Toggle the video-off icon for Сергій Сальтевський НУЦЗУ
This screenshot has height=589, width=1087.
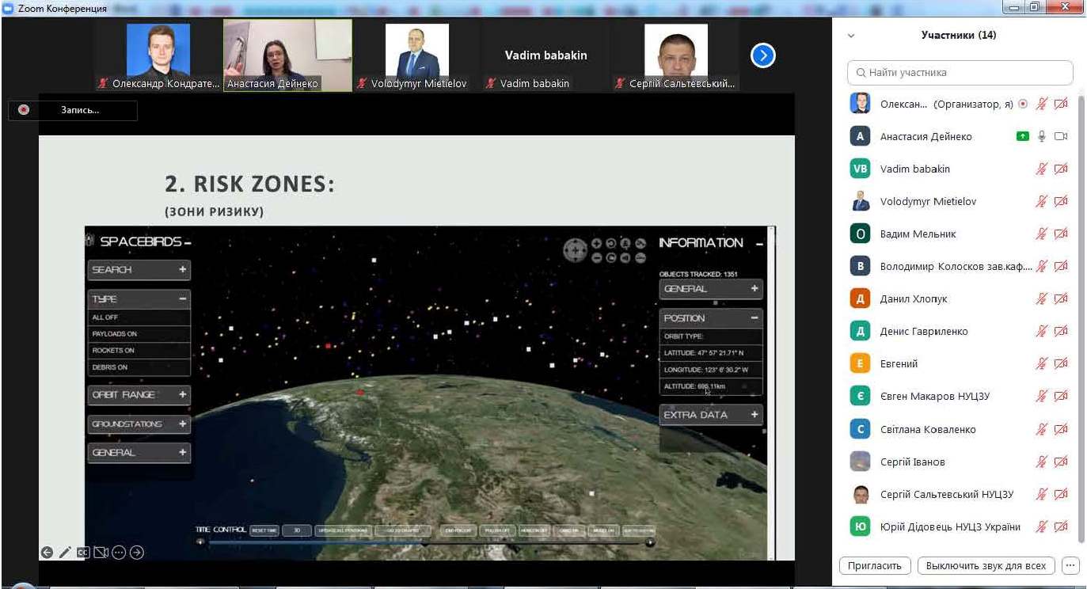coord(1061,494)
